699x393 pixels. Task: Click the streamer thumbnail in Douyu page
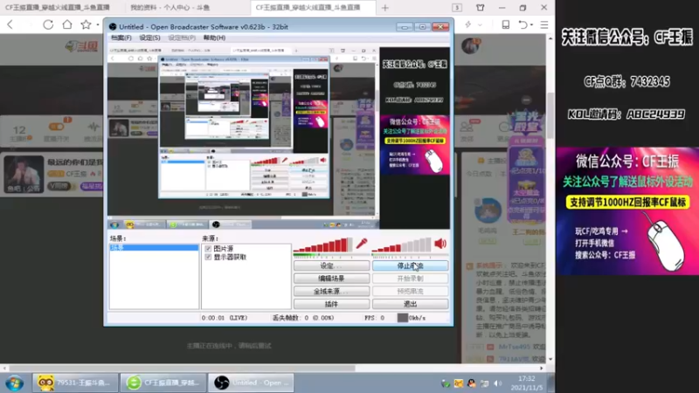pyautogui.click(x=24, y=174)
